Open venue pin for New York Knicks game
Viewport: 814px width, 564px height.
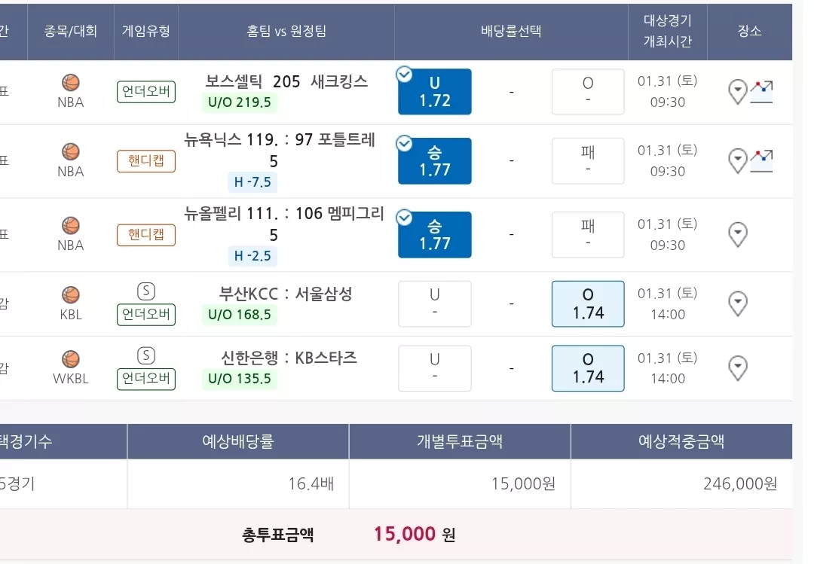pos(738,161)
